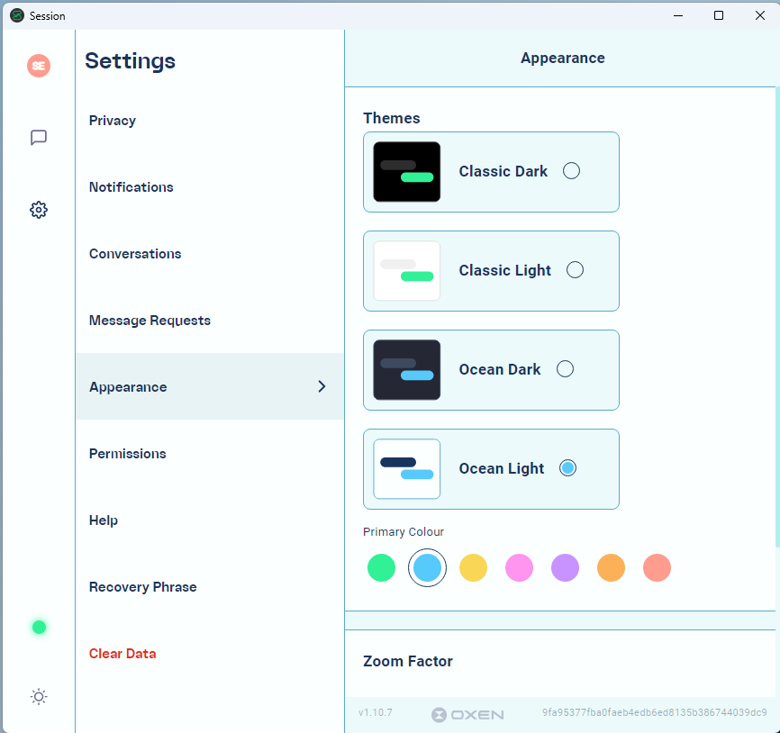Click the Primary Colour label

tap(404, 531)
